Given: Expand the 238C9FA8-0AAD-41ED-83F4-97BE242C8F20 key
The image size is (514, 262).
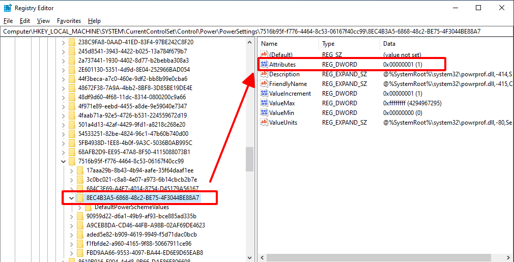Looking at the screenshot, I should [x=64, y=42].
